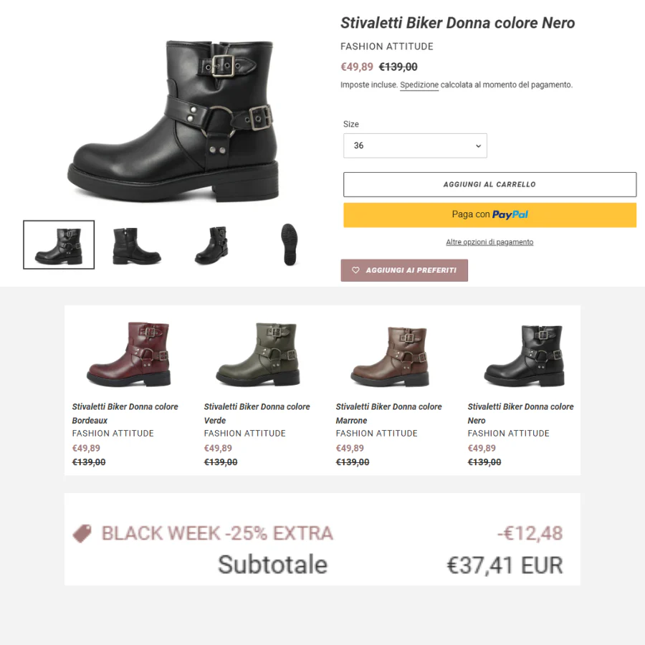
Task: Select the first side-view boot thumbnail
Action: click(x=59, y=245)
